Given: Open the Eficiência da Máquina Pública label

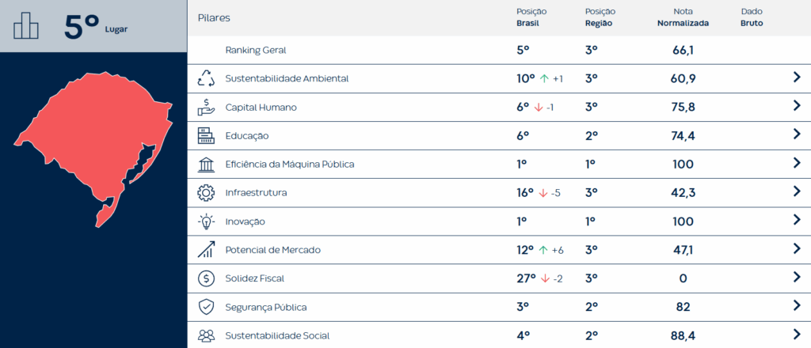Looking at the screenshot, I should 289,165.
